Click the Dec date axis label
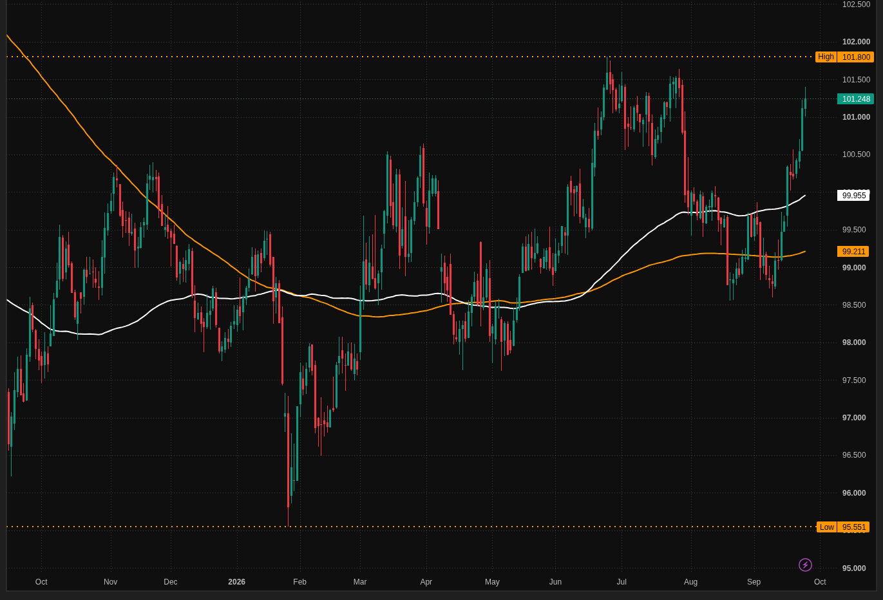883x600 pixels. pos(171,582)
